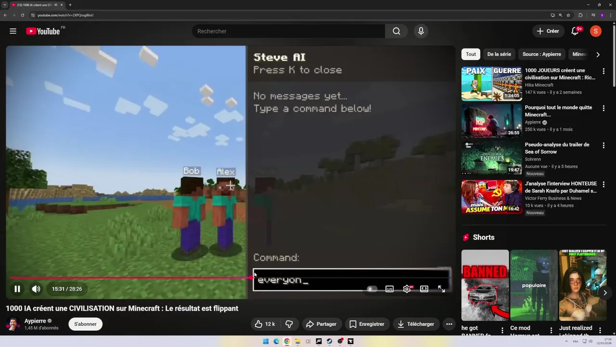The width and height of the screenshot is (616, 347).
Task: Pause the video
Action: click(x=17, y=289)
